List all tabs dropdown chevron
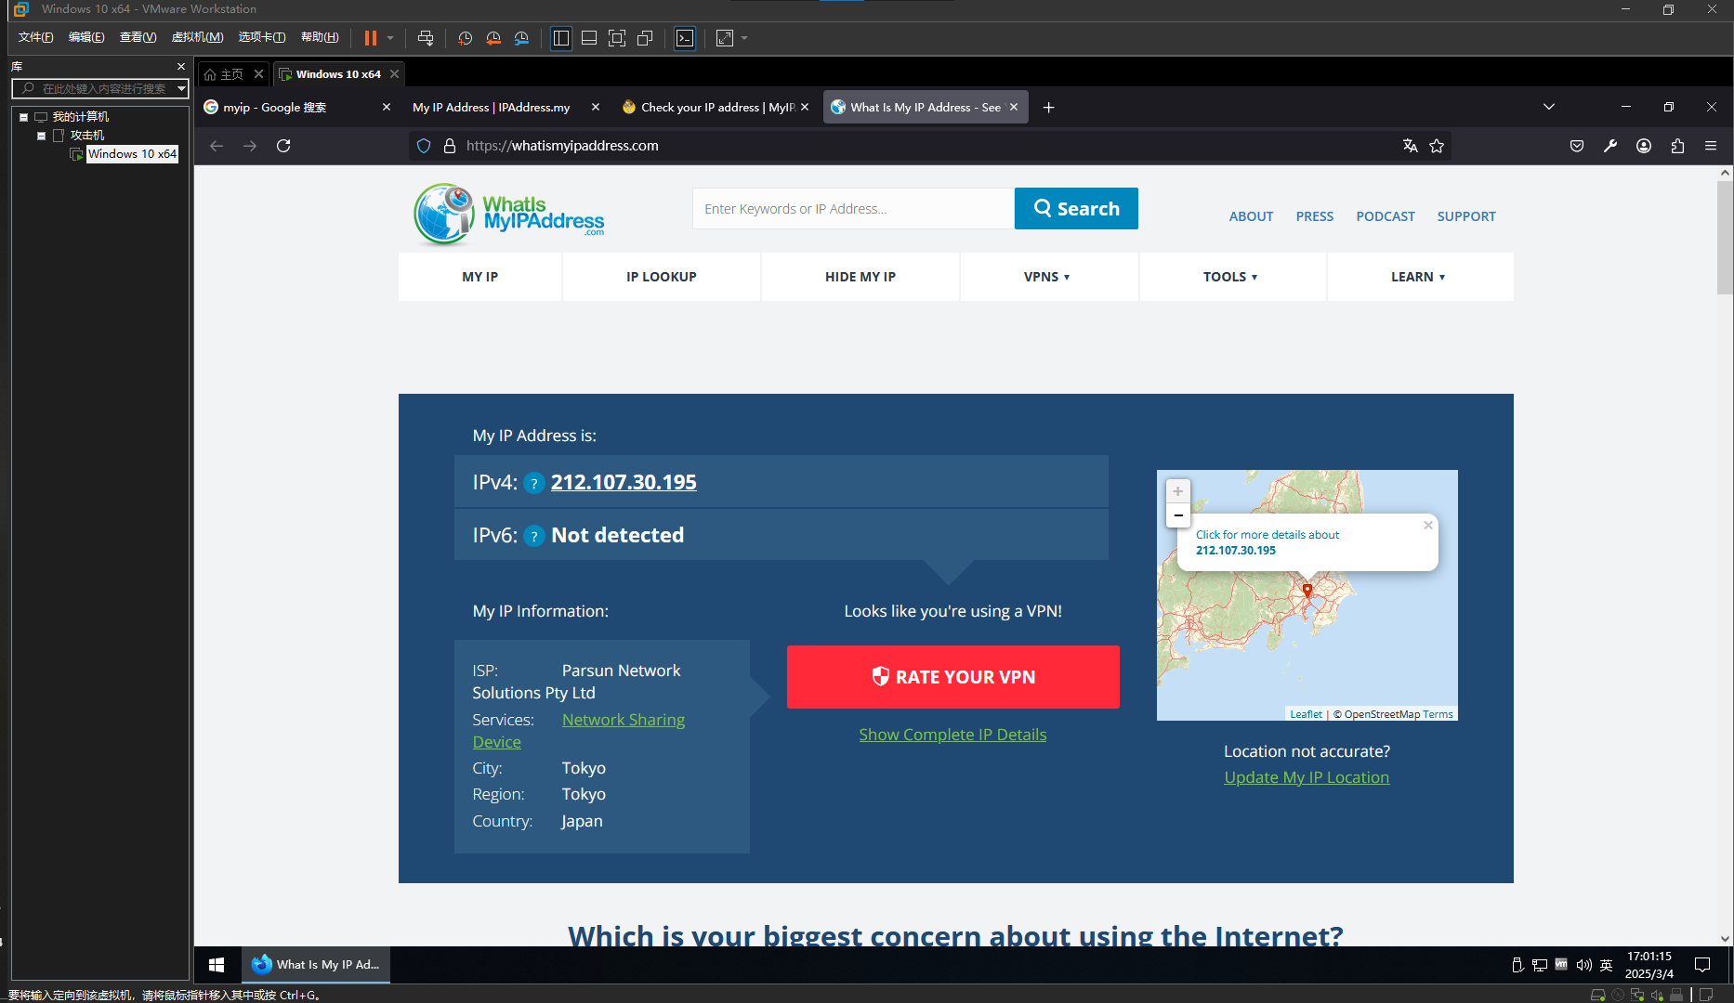This screenshot has height=1003, width=1734. [1549, 107]
